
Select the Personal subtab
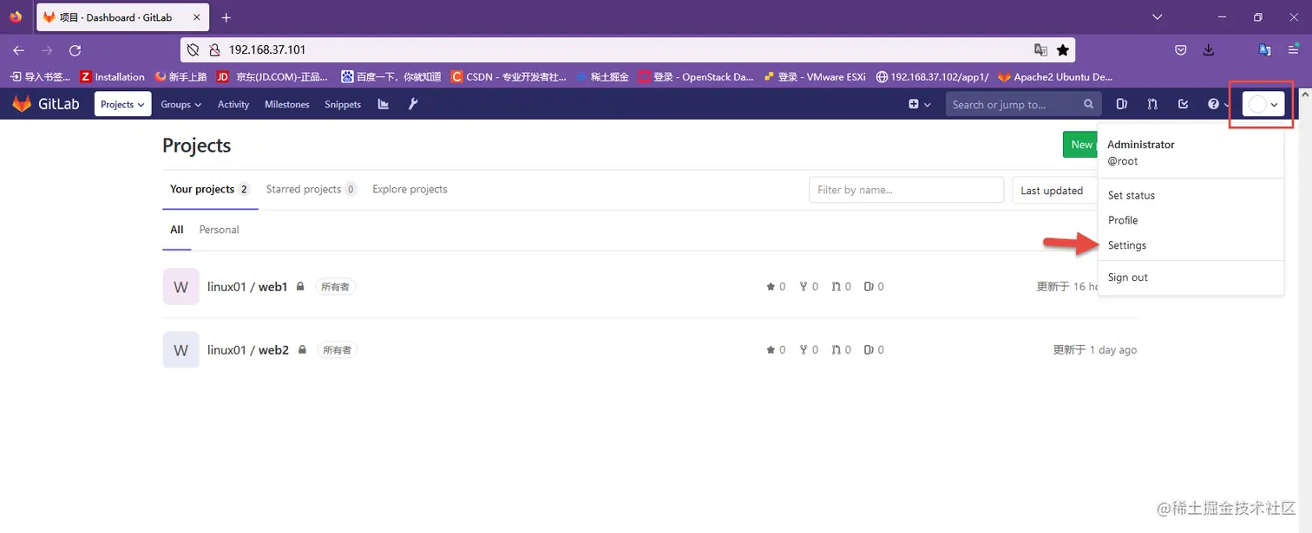coord(219,230)
